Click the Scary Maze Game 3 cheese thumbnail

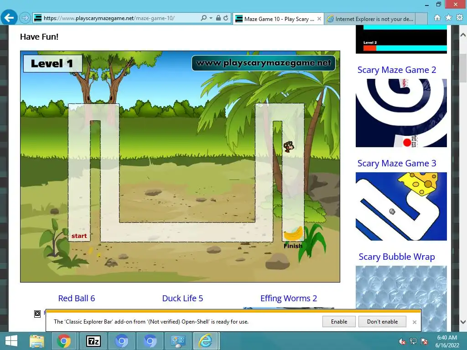(x=401, y=206)
